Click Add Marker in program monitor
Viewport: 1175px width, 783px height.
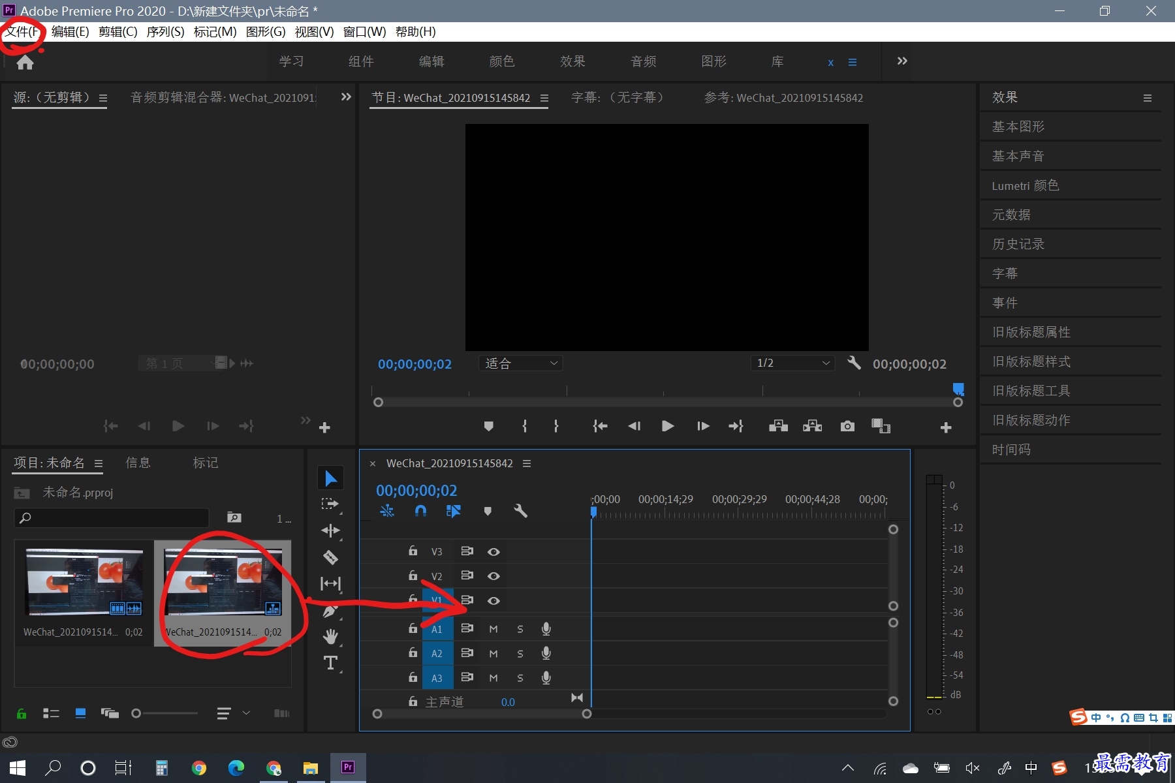coord(488,426)
